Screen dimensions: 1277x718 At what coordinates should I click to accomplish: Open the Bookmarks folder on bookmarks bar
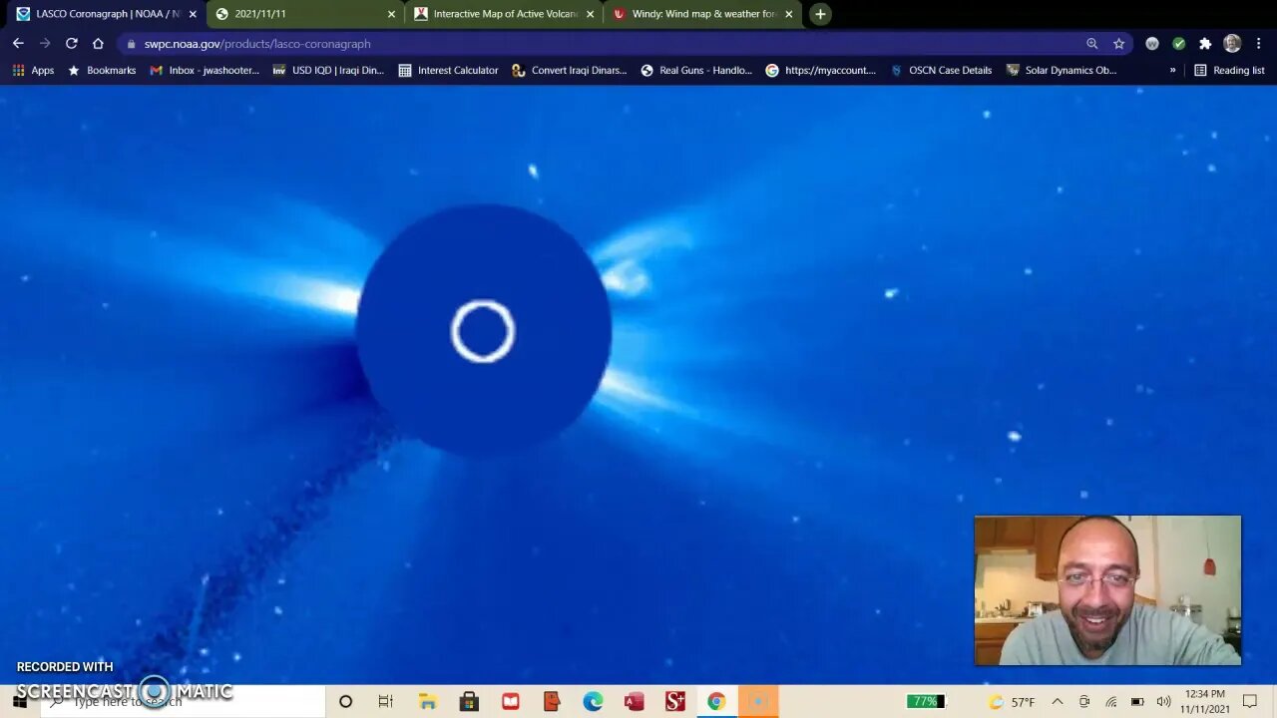pyautogui.click(x=102, y=70)
